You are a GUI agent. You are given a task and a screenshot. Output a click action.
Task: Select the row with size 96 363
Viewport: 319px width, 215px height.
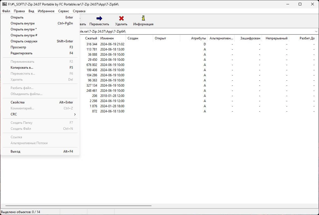tap(198, 80)
